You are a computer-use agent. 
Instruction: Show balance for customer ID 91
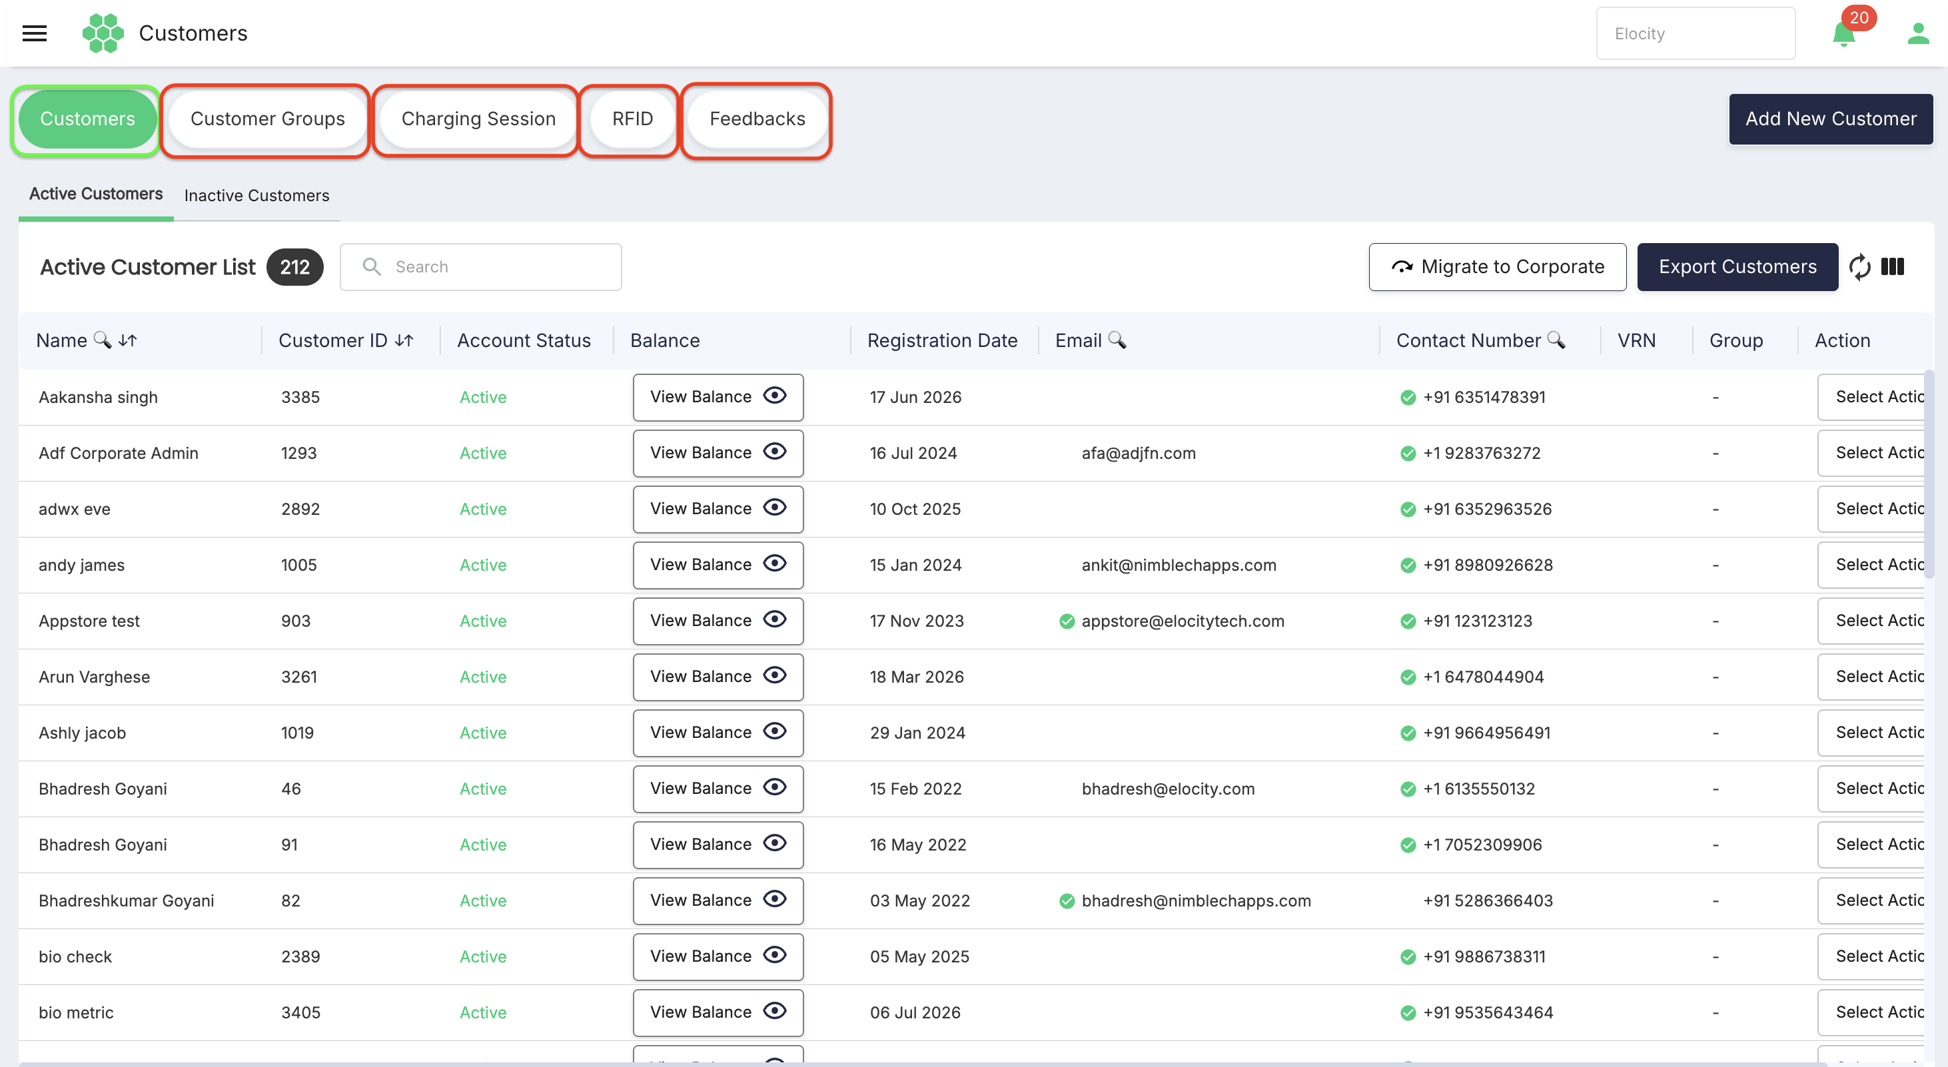click(718, 845)
